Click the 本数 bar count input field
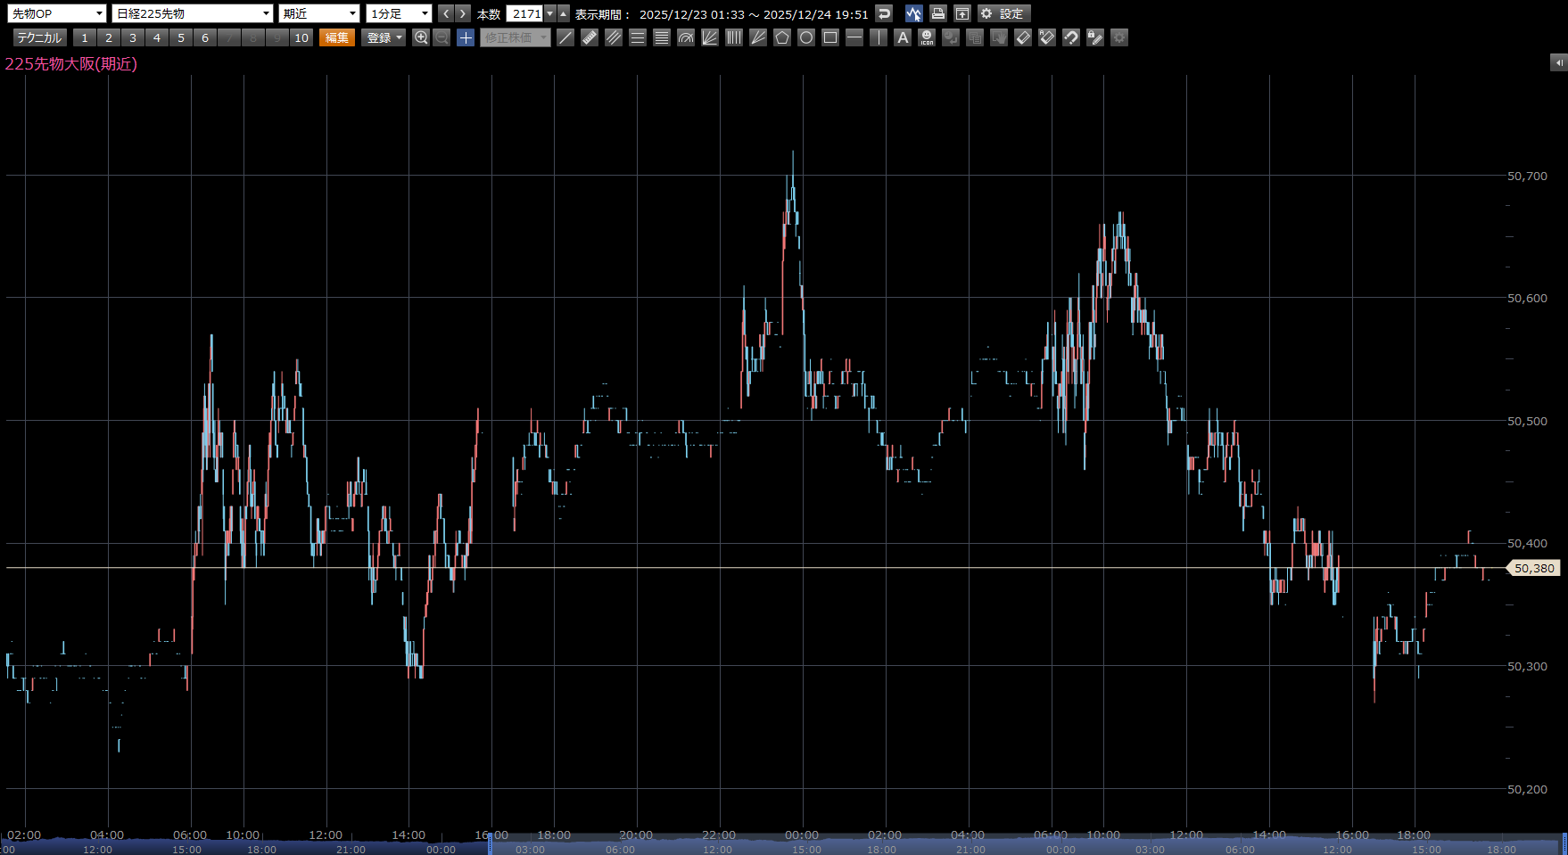This screenshot has height=855, width=1568. [525, 13]
